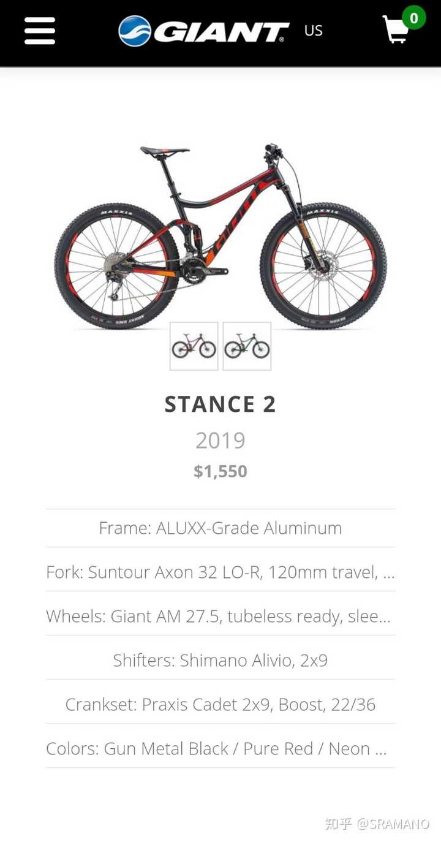Click the blue Giant swoosh emblem
Screen dimensions: 441x842
135,31
